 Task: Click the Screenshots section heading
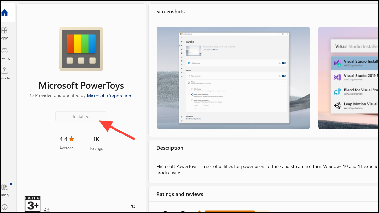point(170,12)
